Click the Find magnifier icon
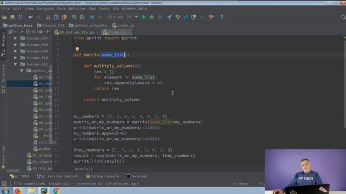Image resolution: width=346 pixels, height=194 pixels. [x=74, y=17]
